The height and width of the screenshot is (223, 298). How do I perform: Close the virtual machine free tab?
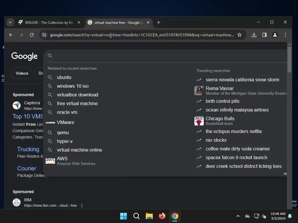[148, 22]
